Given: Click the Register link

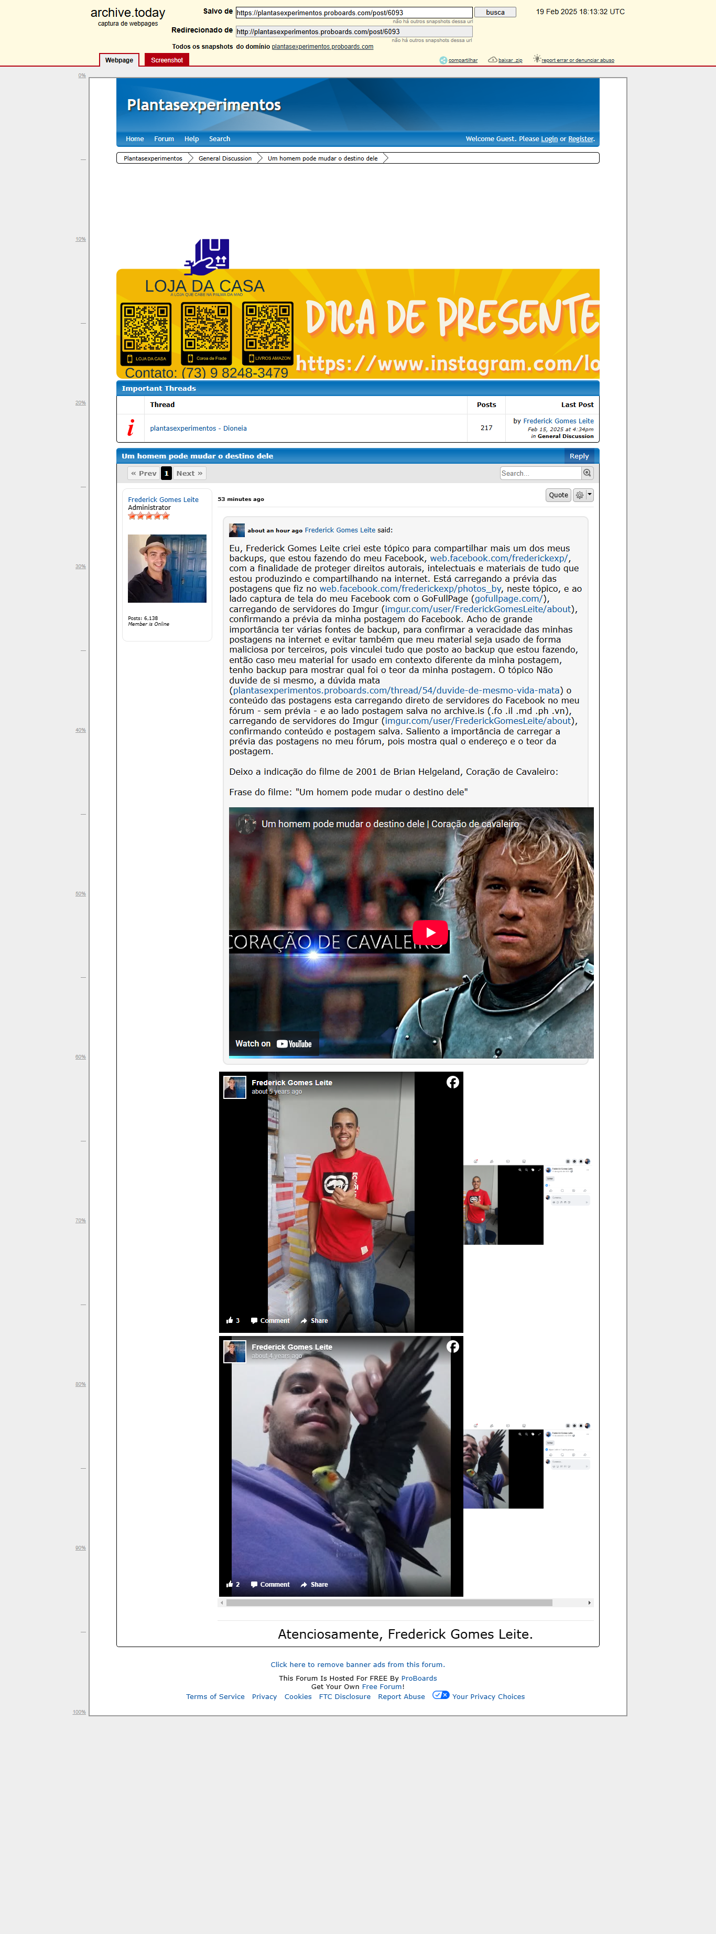Looking at the screenshot, I should pyautogui.click(x=581, y=139).
